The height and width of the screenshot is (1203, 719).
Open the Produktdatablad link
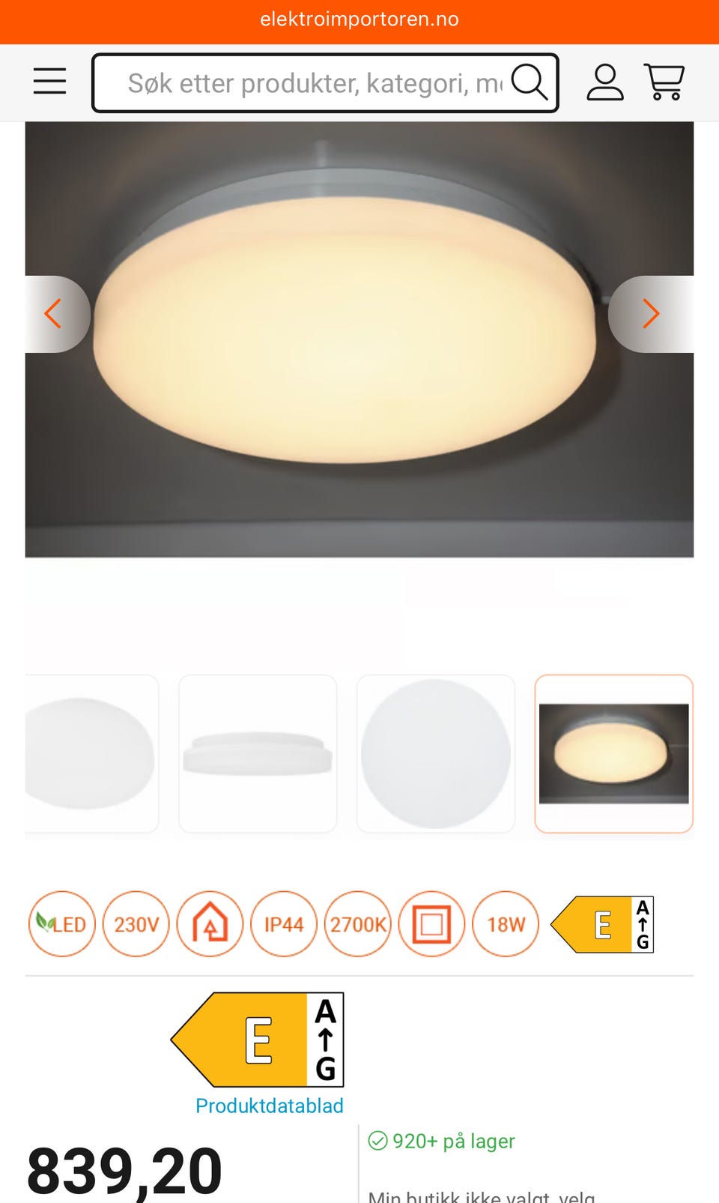pos(269,1106)
